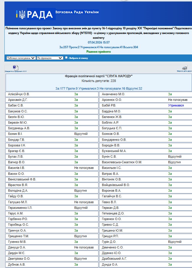Viewport: 192px width, 268px height.
Task: Click the 'Не голосував' status of Арсенюк О.О.
Action: pyautogui.click(x=178, y=100)
